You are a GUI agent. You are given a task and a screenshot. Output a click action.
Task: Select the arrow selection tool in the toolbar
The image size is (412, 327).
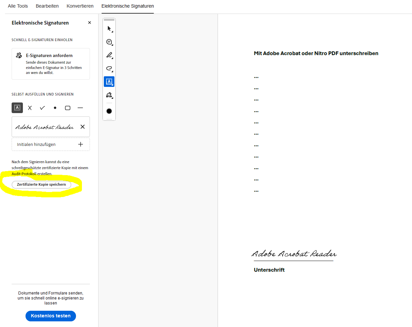coord(109,28)
